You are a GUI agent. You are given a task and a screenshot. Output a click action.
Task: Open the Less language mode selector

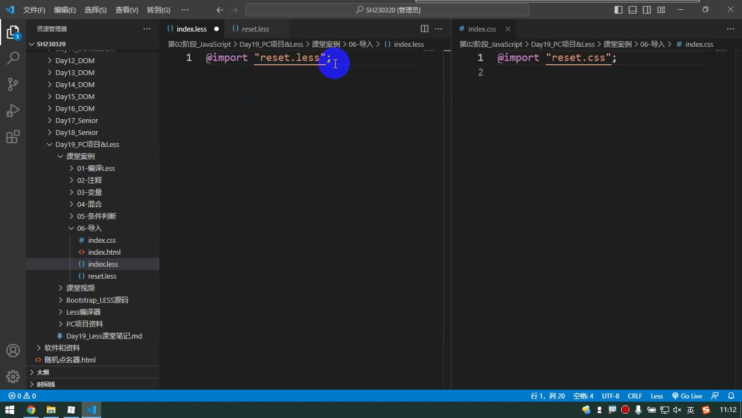pyautogui.click(x=657, y=396)
